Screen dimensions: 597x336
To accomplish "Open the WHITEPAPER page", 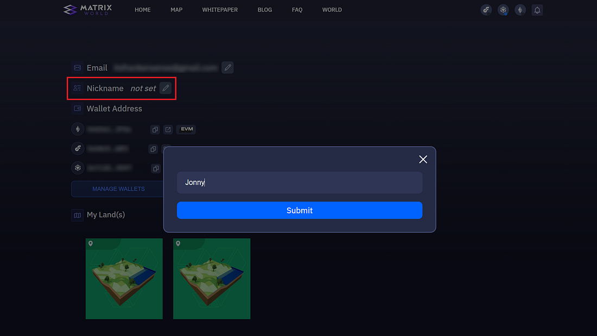I will pyautogui.click(x=220, y=10).
